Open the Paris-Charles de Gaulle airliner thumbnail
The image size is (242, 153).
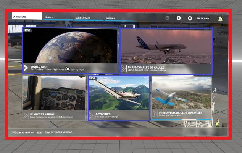tap(166, 47)
